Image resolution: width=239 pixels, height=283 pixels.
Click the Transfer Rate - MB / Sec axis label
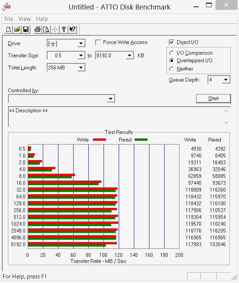98,261
